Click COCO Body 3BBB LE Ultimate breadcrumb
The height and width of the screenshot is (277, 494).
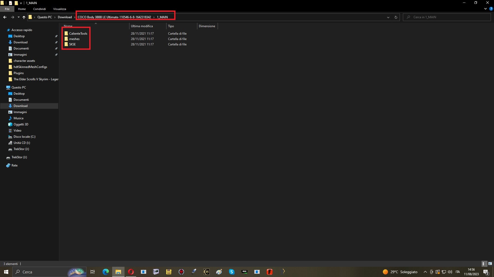coord(114,17)
